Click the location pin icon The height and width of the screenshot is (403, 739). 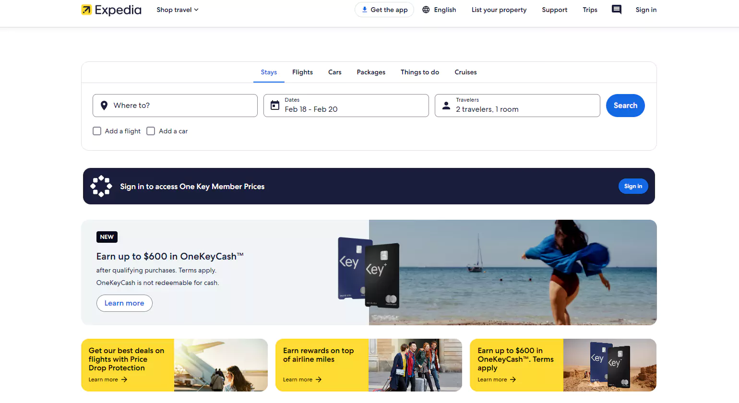pyautogui.click(x=104, y=106)
